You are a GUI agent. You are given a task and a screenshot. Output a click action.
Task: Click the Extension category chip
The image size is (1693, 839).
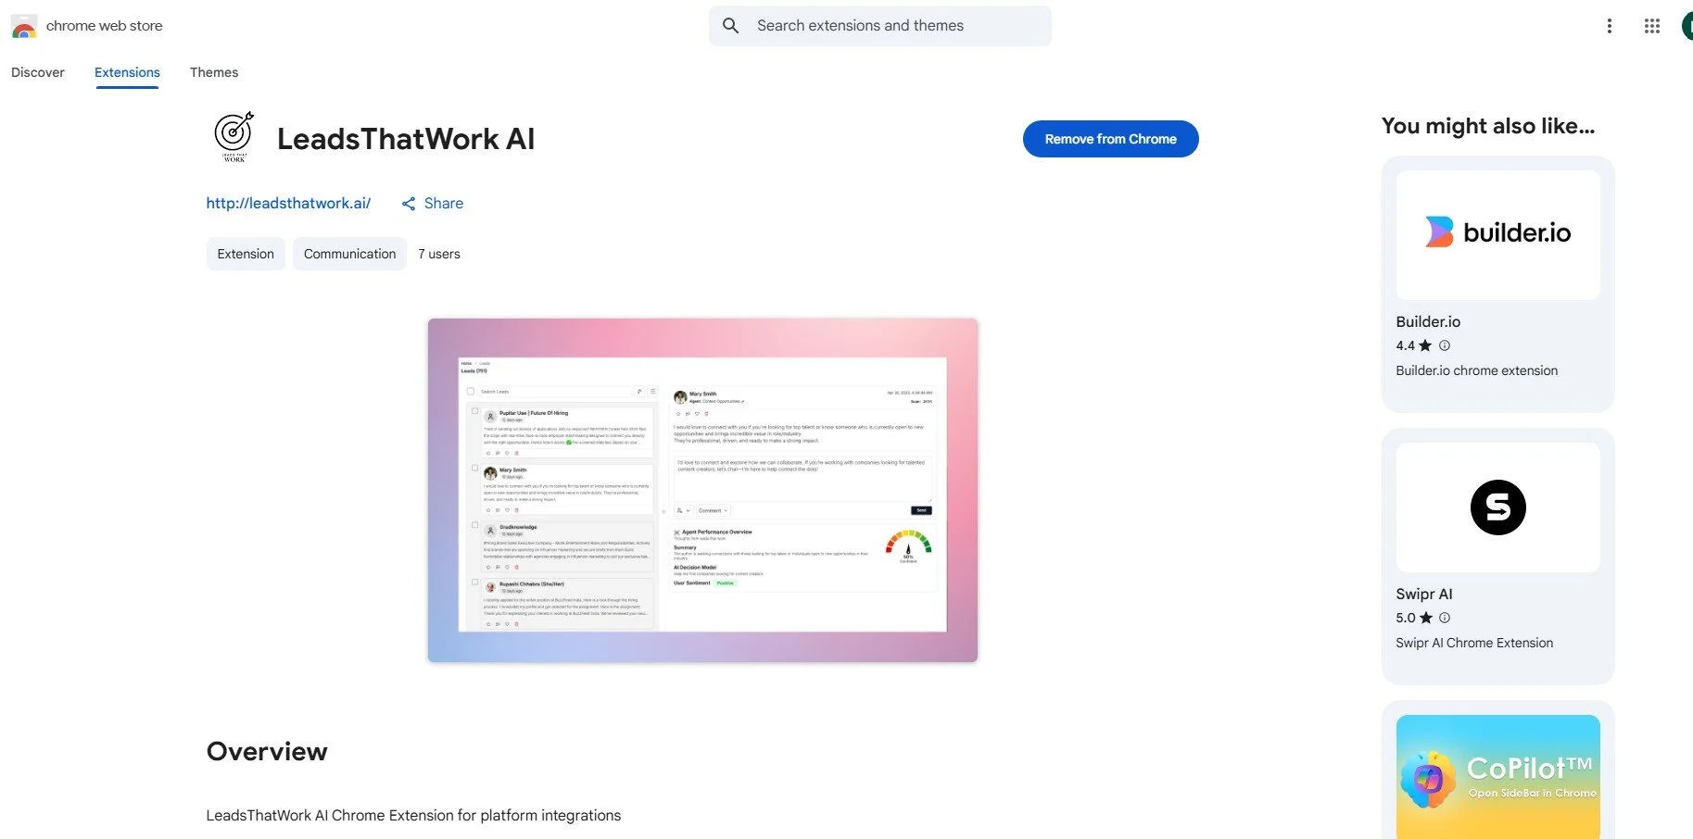246,254
